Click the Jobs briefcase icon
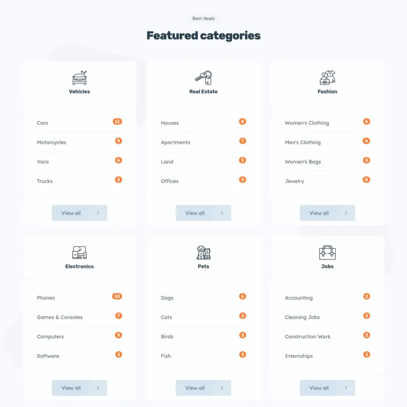Viewport: 407px width, 407px height. 328,252
